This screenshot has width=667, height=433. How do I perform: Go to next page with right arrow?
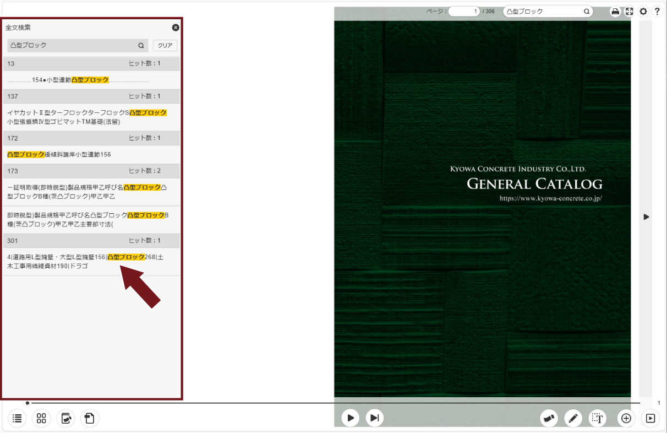pyautogui.click(x=646, y=217)
